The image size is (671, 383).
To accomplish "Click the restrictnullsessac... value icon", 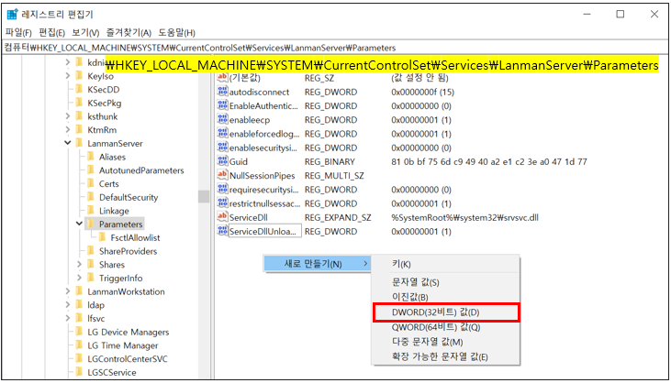I will click(222, 203).
